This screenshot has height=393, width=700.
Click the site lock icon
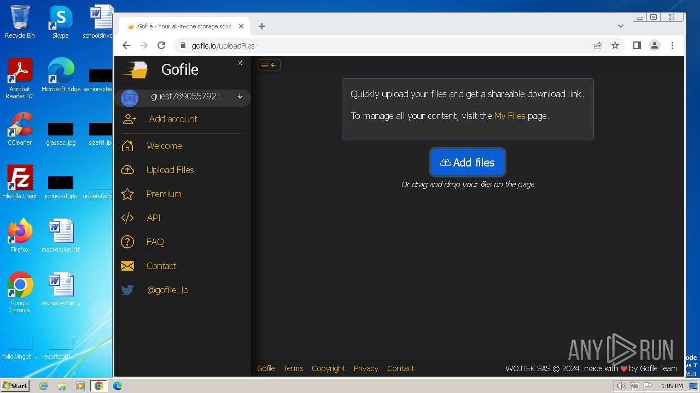click(x=183, y=46)
